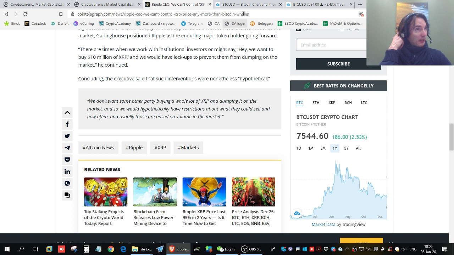
Task: Click the address bar URL
Action: (163, 14)
